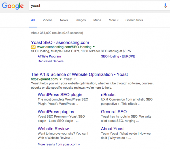Switch to the Videos tab
This screenshot has height=149, width=170.
coord(47,20)
